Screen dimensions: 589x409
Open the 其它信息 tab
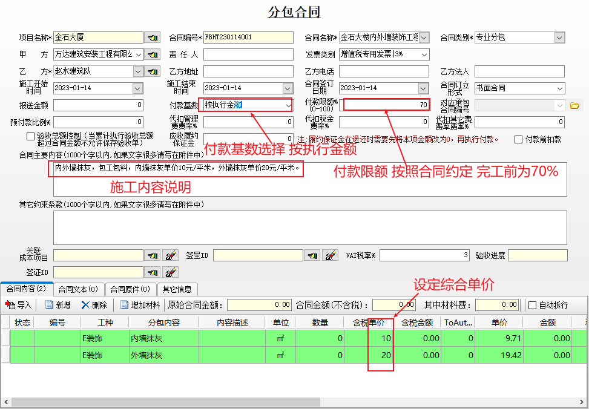point(177,289)
